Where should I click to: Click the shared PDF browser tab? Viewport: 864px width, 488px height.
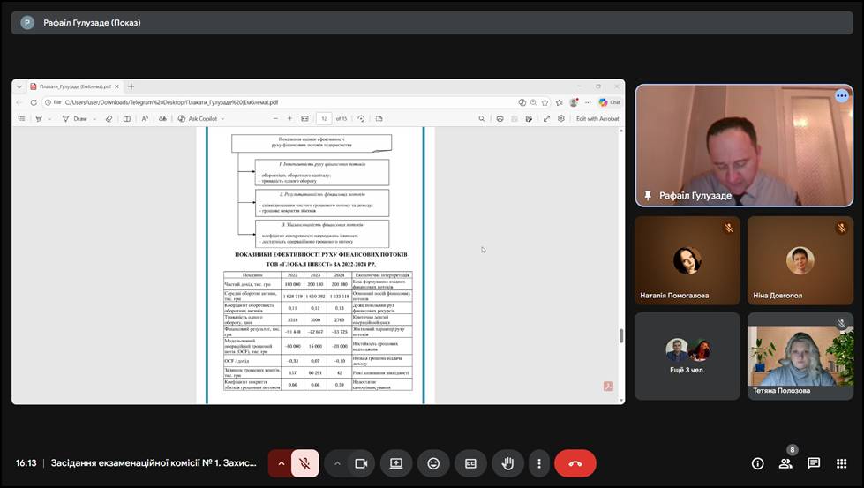click(74, 86)
